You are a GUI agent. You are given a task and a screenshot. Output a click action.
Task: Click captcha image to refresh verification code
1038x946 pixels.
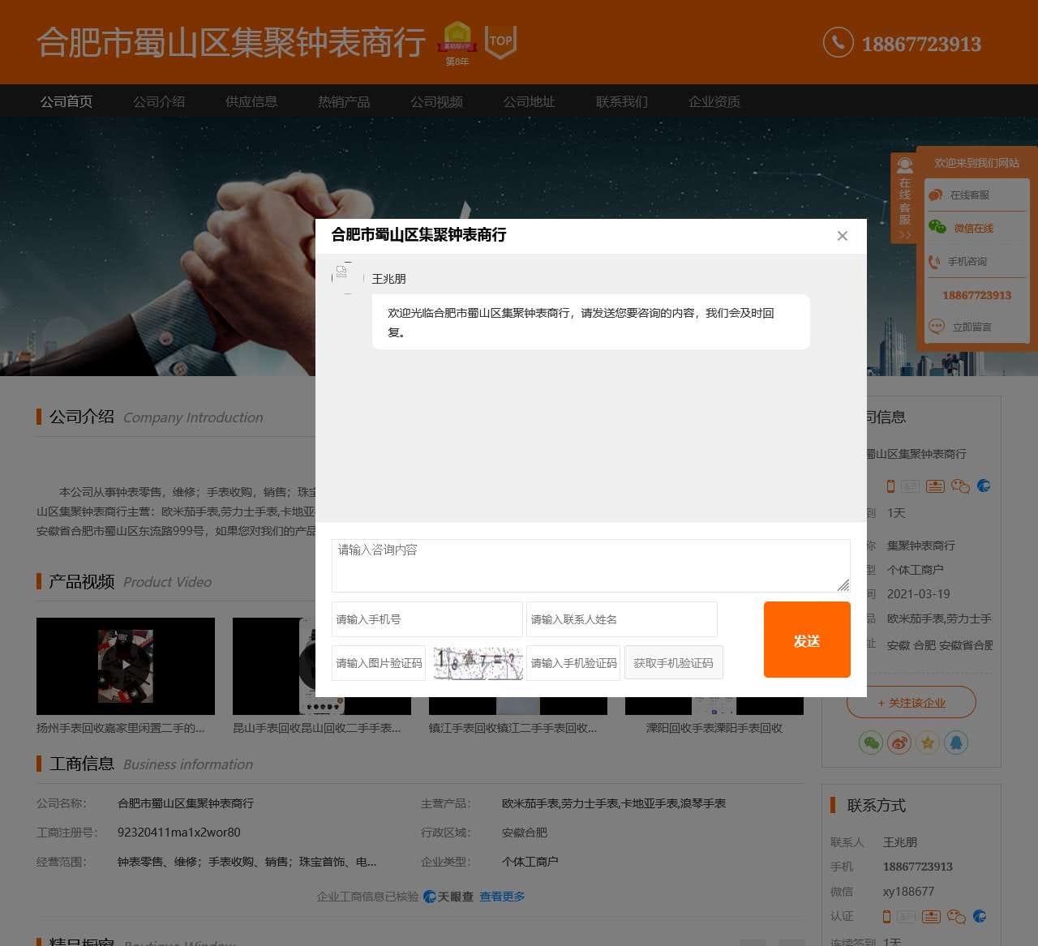(478, 662)
